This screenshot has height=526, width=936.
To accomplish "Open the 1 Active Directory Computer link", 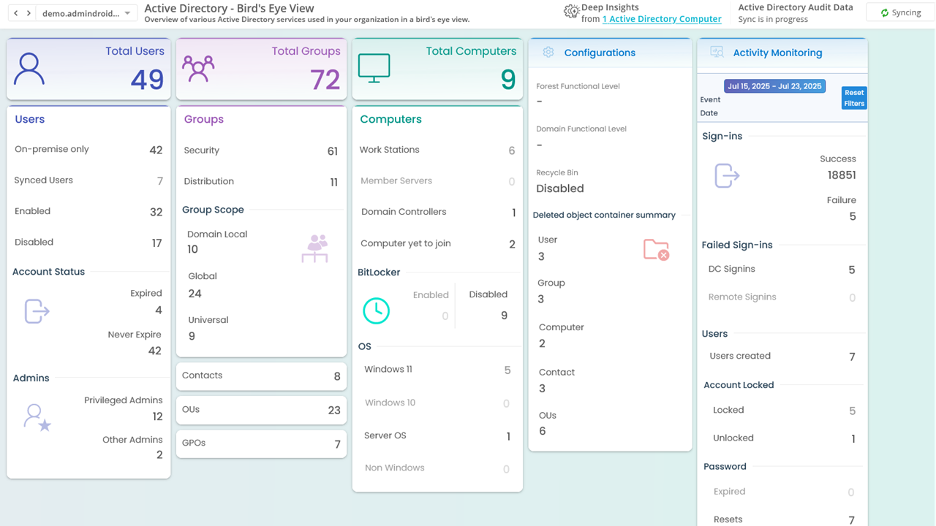I will tap(662, 19).
